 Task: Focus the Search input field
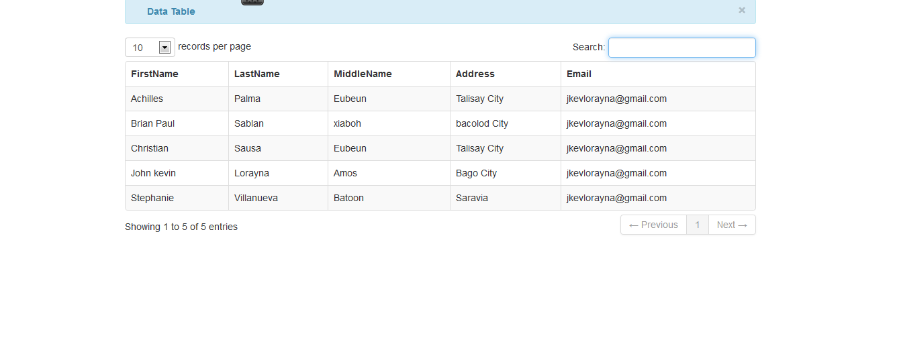click(x=682, y=48)
